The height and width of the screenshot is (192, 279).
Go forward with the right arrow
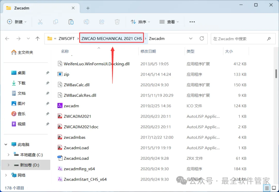(x=18, y=38)
